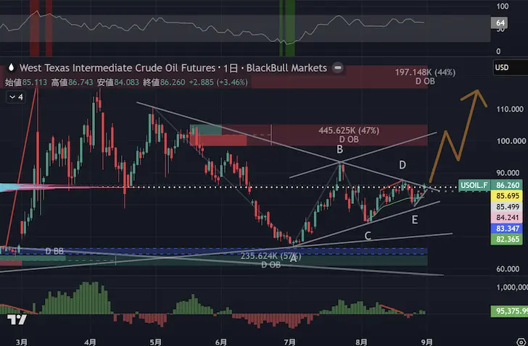Click the 6月 date on the time axis
The width and height of the screenshot is (528, 346).
pos(221,342)
